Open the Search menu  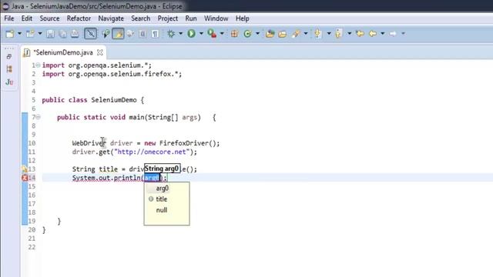(140, 18)
